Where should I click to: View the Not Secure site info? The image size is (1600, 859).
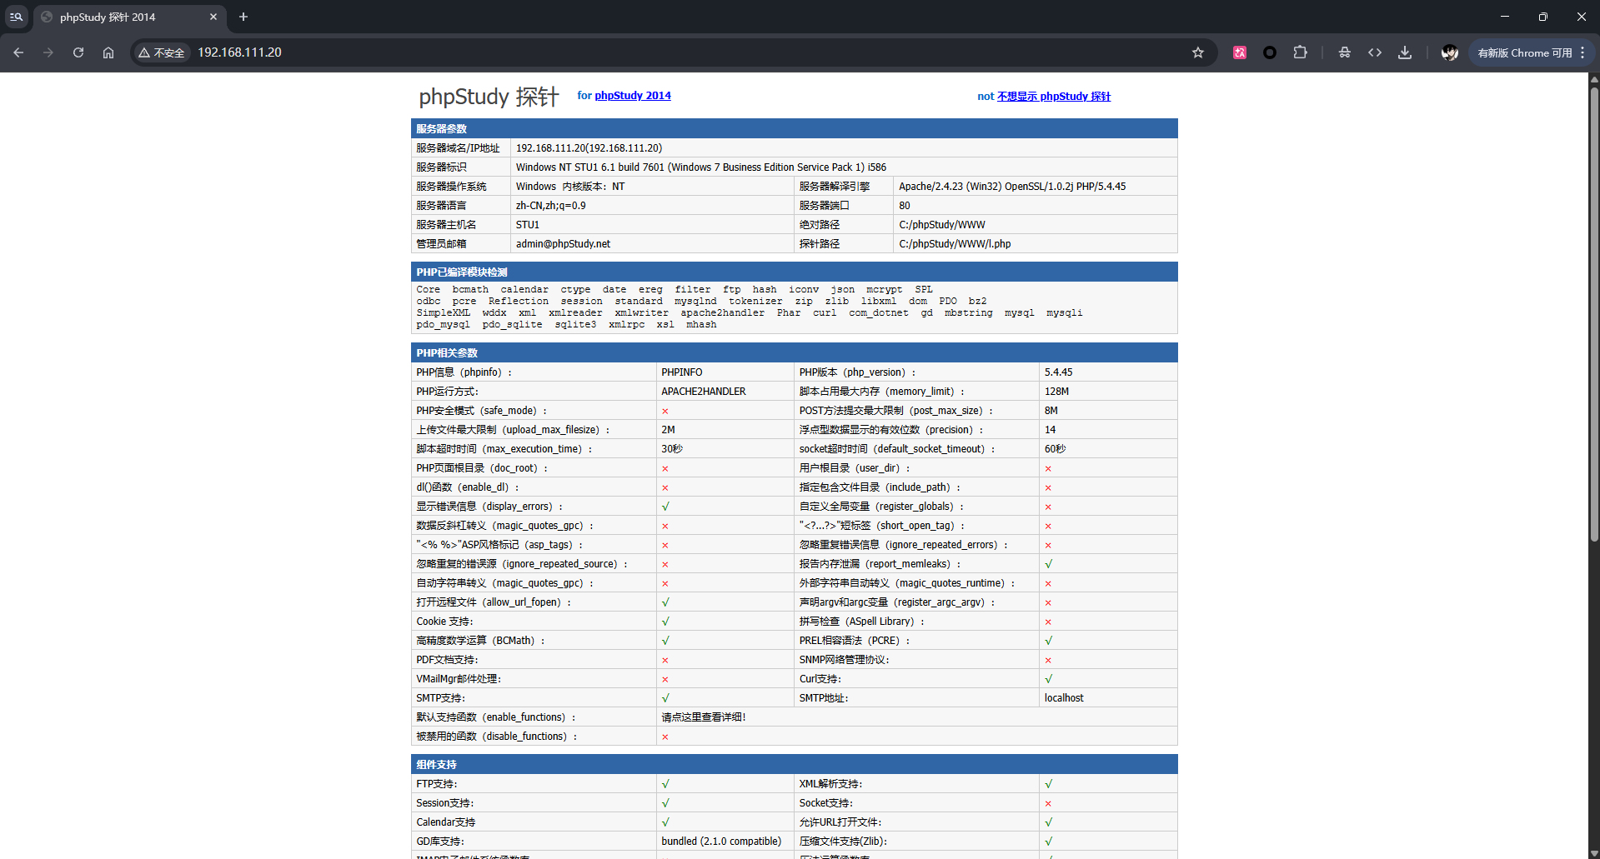click(x=162, y=52)
